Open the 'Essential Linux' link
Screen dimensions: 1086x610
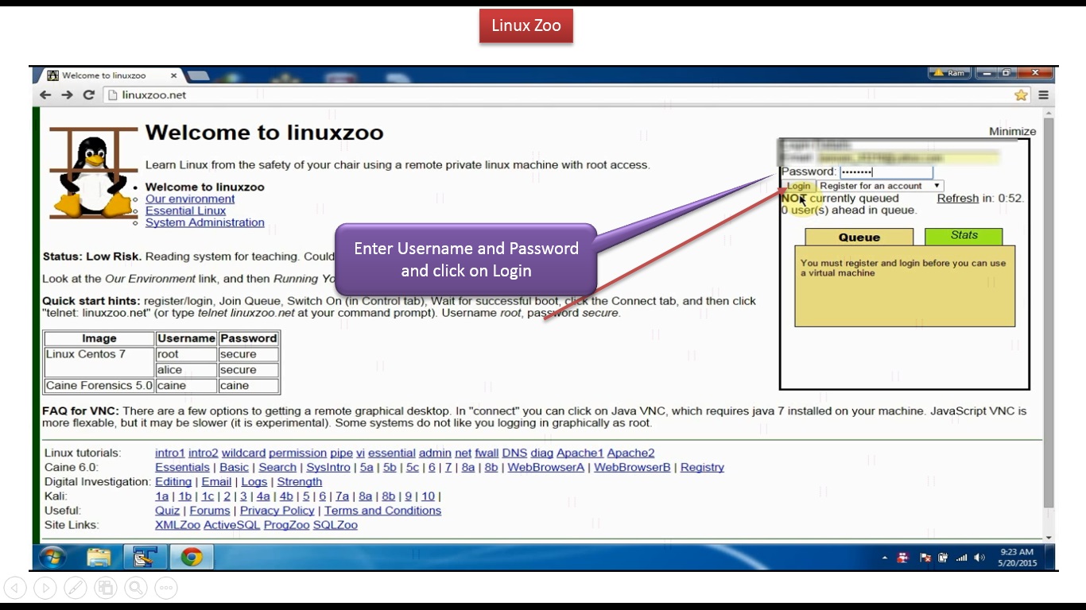185,211
